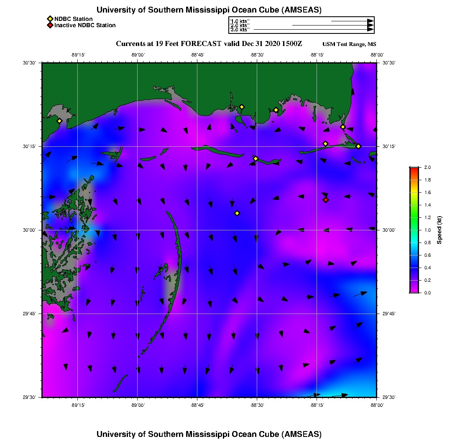Click the magenta bottom of the speed color bar
Image resolution: width=460 pixels, height=439 pixels.
click(414, 291)
